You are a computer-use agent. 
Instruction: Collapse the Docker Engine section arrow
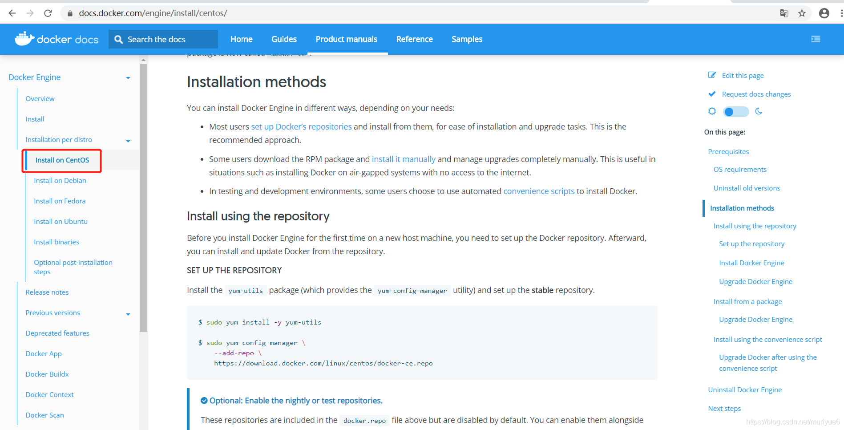(x=128, y=78)
